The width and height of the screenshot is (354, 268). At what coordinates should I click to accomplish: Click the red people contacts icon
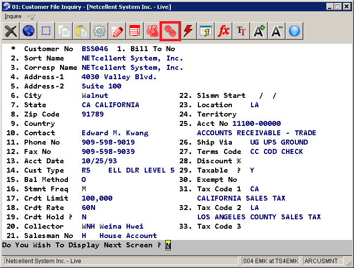coord(153,31)
